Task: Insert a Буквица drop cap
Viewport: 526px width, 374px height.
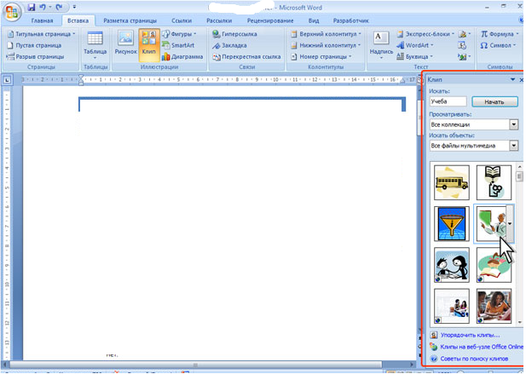Action: [414, 57]
